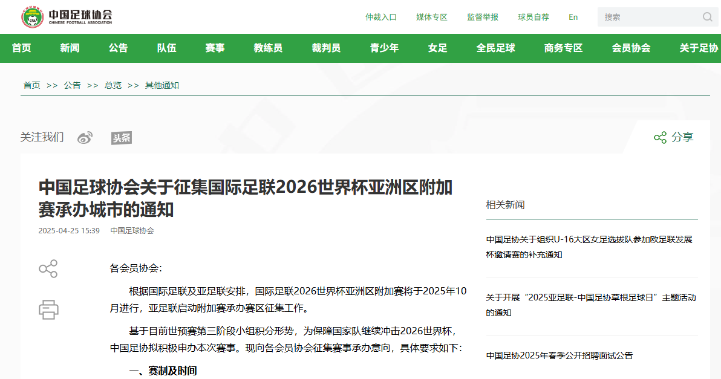721x379 pixels.
Task: Open the 商务专区 navigation menu
Action: coord(563,48)
